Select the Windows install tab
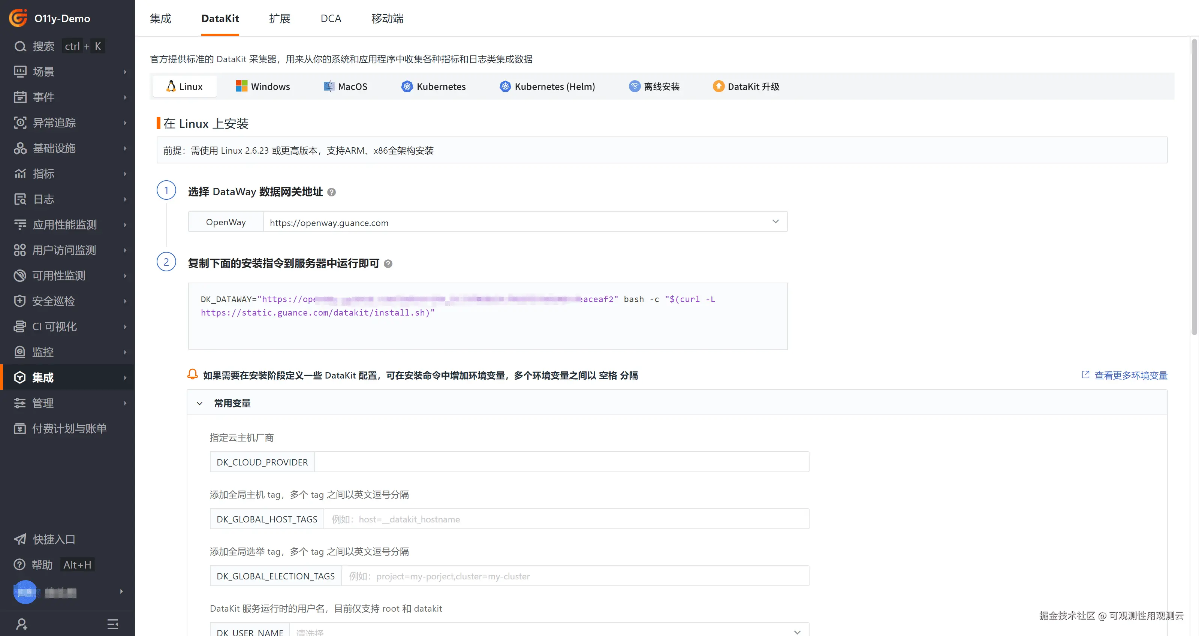 click(263, 87)
